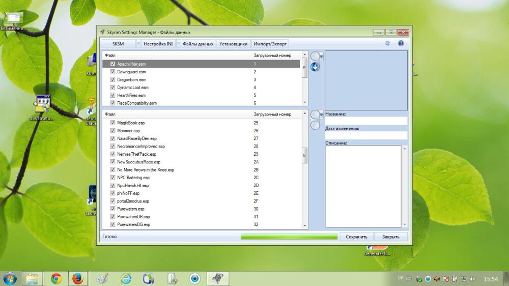Open the dropdown arrow next to Настройка INI
The image size is (509, 286).
tap(178, 43)
